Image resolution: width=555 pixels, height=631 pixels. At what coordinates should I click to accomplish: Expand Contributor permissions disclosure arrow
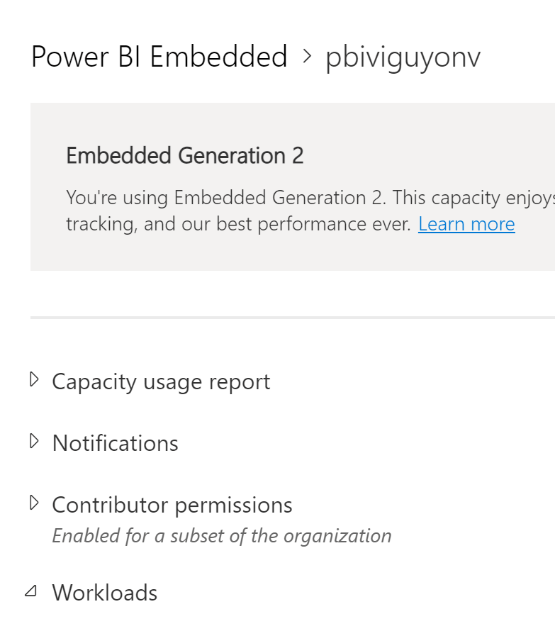(33, 504)
